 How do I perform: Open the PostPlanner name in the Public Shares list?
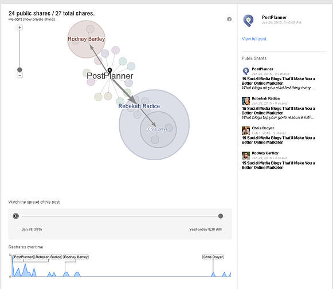pos(263,69)
